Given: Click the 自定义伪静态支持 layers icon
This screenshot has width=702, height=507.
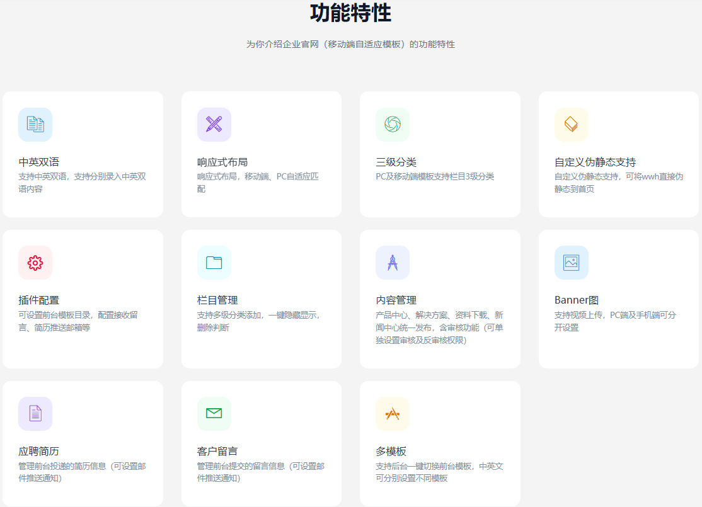Looking at the screenshot, I should [571, 125].
